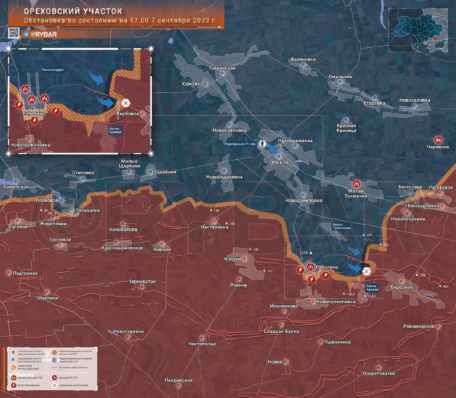Click the inset map's top-left corner handle
This screenshot has width=456, height=398.
point(9,49)
